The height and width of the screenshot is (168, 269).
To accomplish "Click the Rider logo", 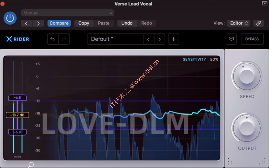I will [18, 39].
